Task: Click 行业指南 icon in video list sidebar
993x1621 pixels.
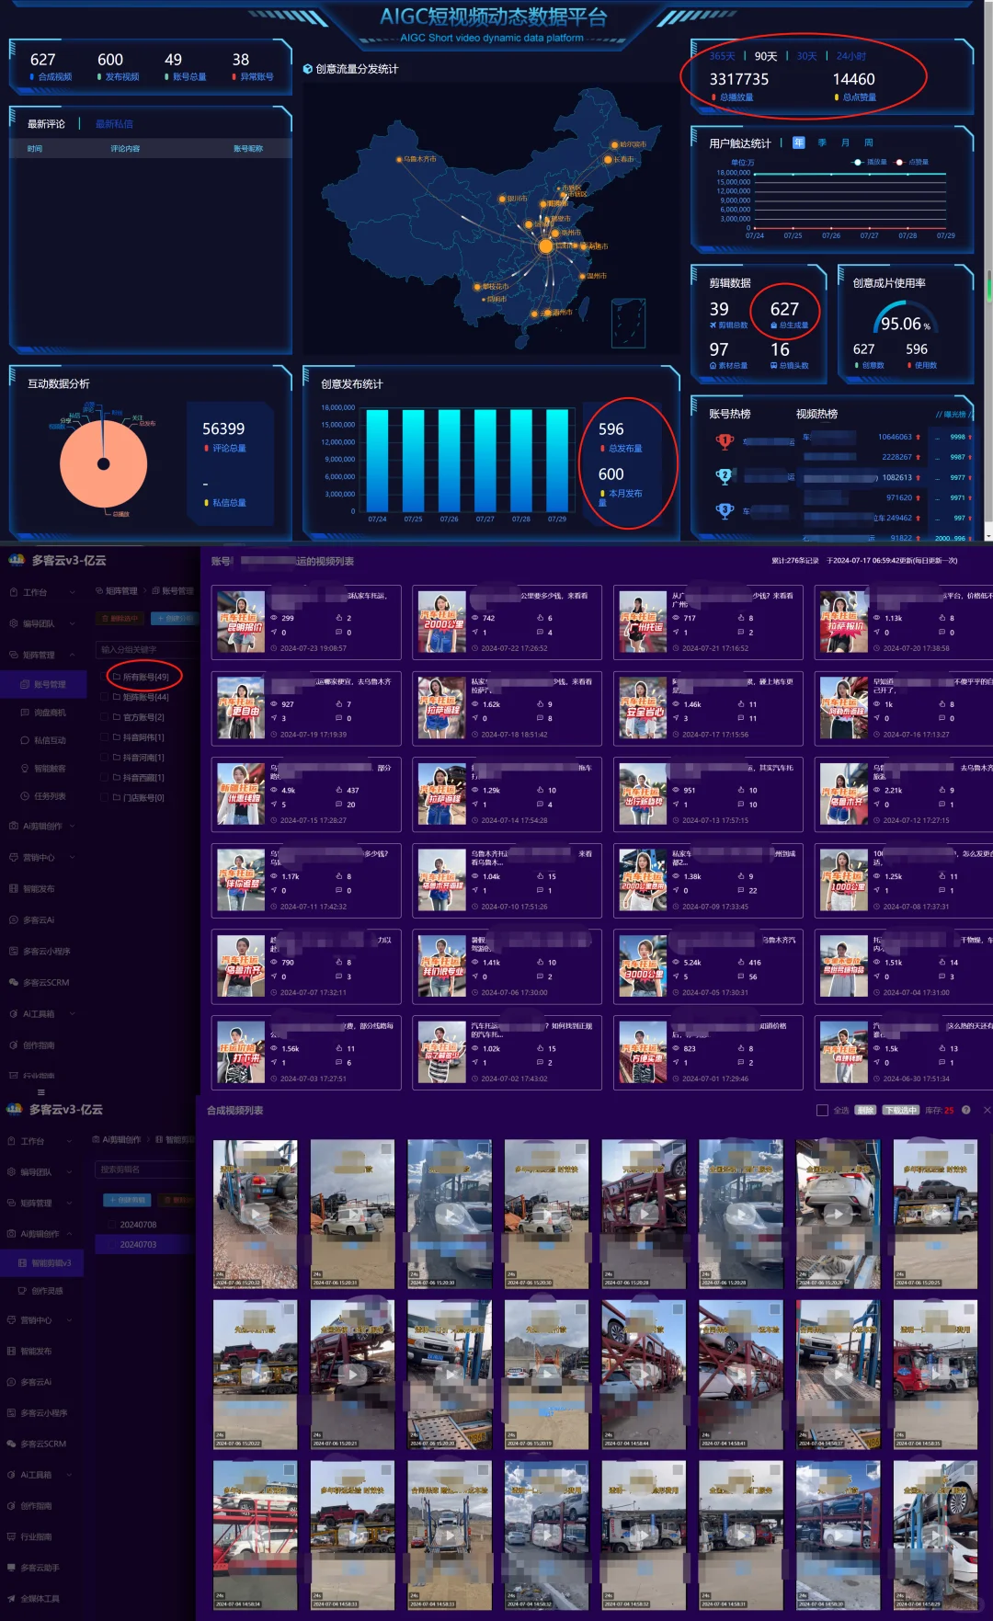Action: (12, 1536)
